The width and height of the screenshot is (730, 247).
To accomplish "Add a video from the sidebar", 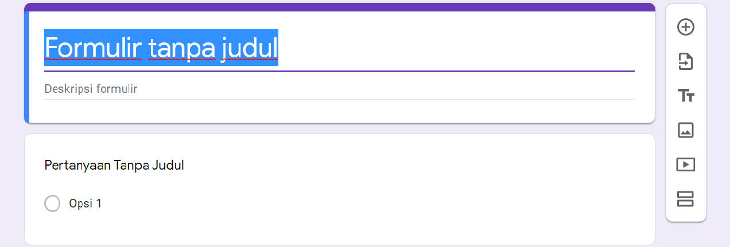I will [x=686, y=164].
